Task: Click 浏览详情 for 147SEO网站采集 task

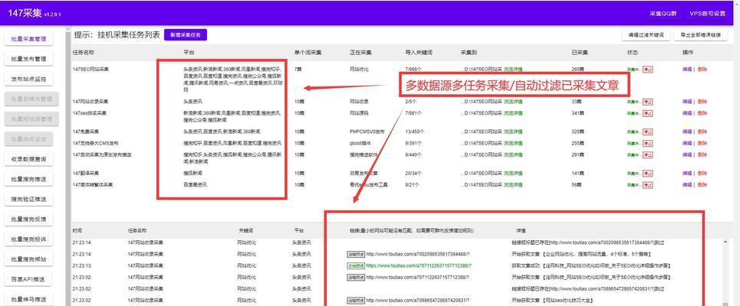Action: tap(513, 69)
